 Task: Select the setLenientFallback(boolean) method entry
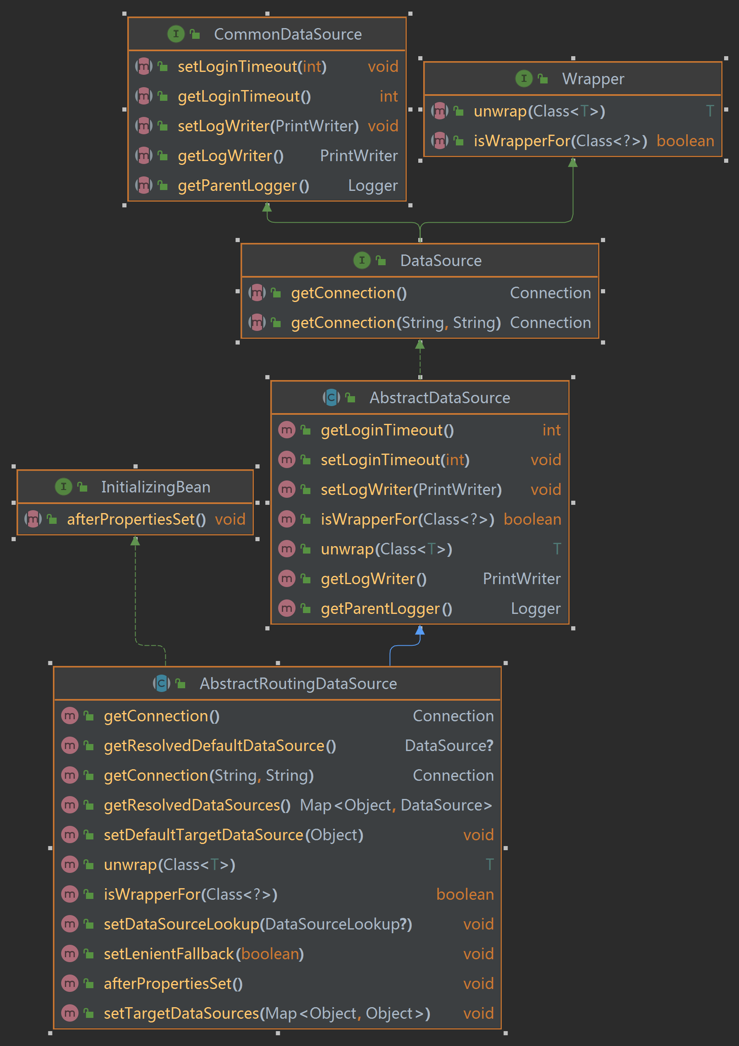[203, 953]
